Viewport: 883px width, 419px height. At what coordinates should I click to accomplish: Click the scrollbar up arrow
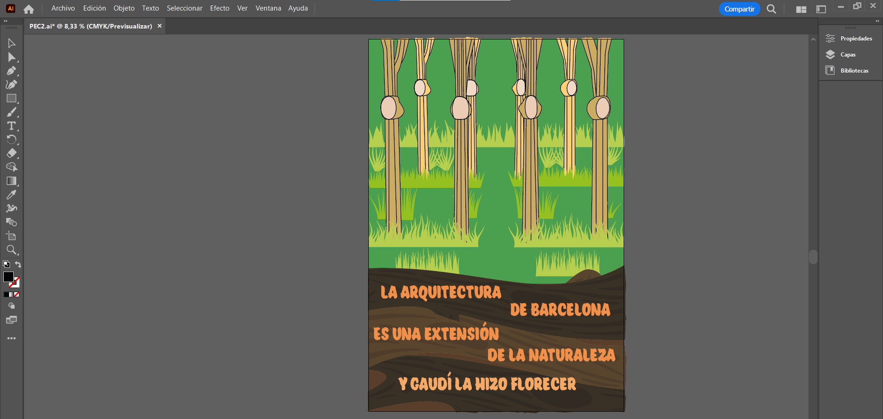pos(813,40)
